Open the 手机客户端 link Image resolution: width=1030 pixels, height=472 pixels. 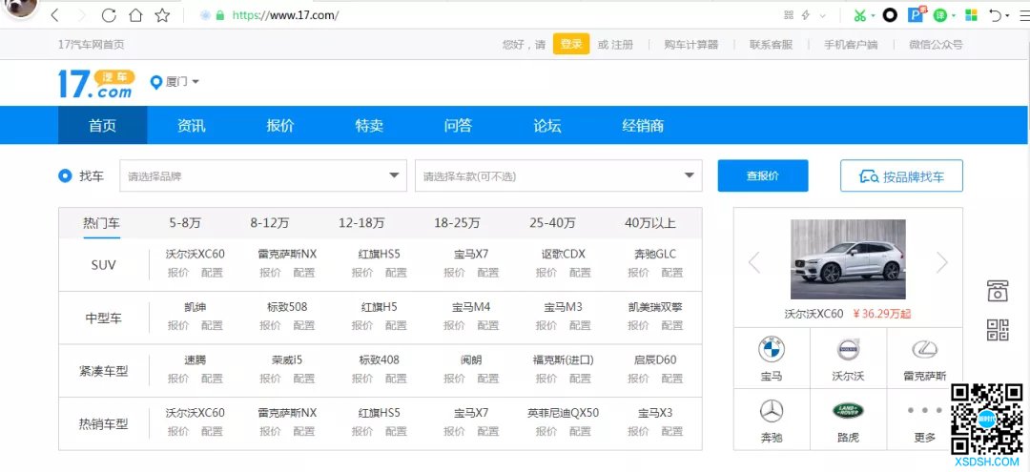tap(851, 45)
